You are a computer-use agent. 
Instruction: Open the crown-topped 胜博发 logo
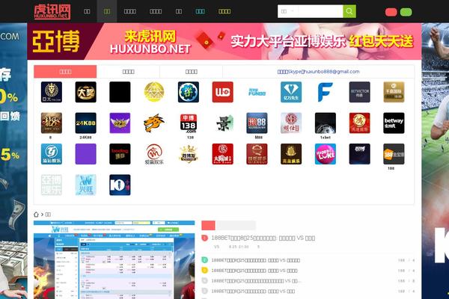[x=189, y=154]
